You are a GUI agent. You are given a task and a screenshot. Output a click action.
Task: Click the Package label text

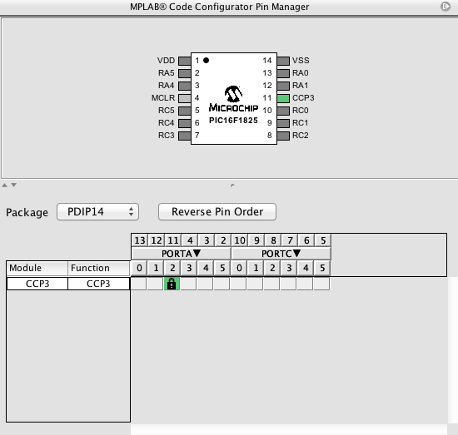click(27, 213)
